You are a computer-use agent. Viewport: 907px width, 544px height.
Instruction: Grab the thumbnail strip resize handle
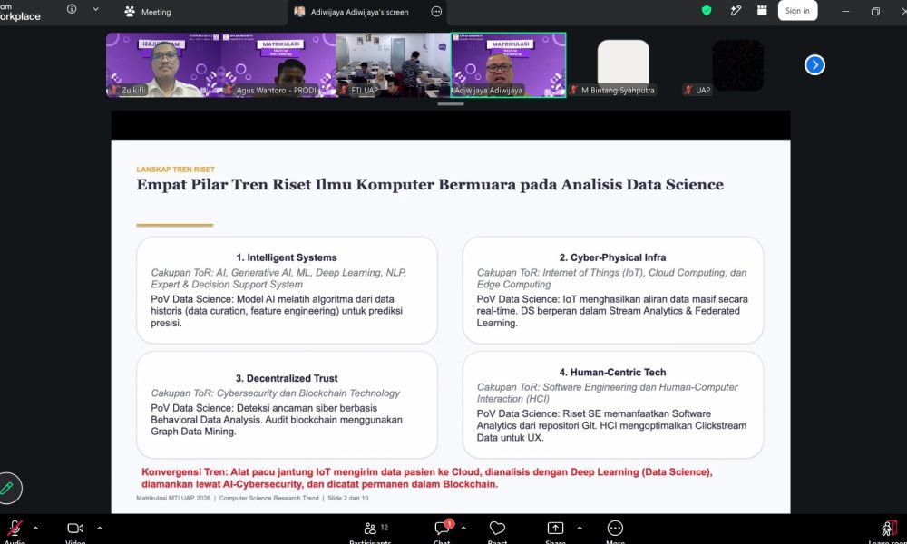(x=451, y=104)
